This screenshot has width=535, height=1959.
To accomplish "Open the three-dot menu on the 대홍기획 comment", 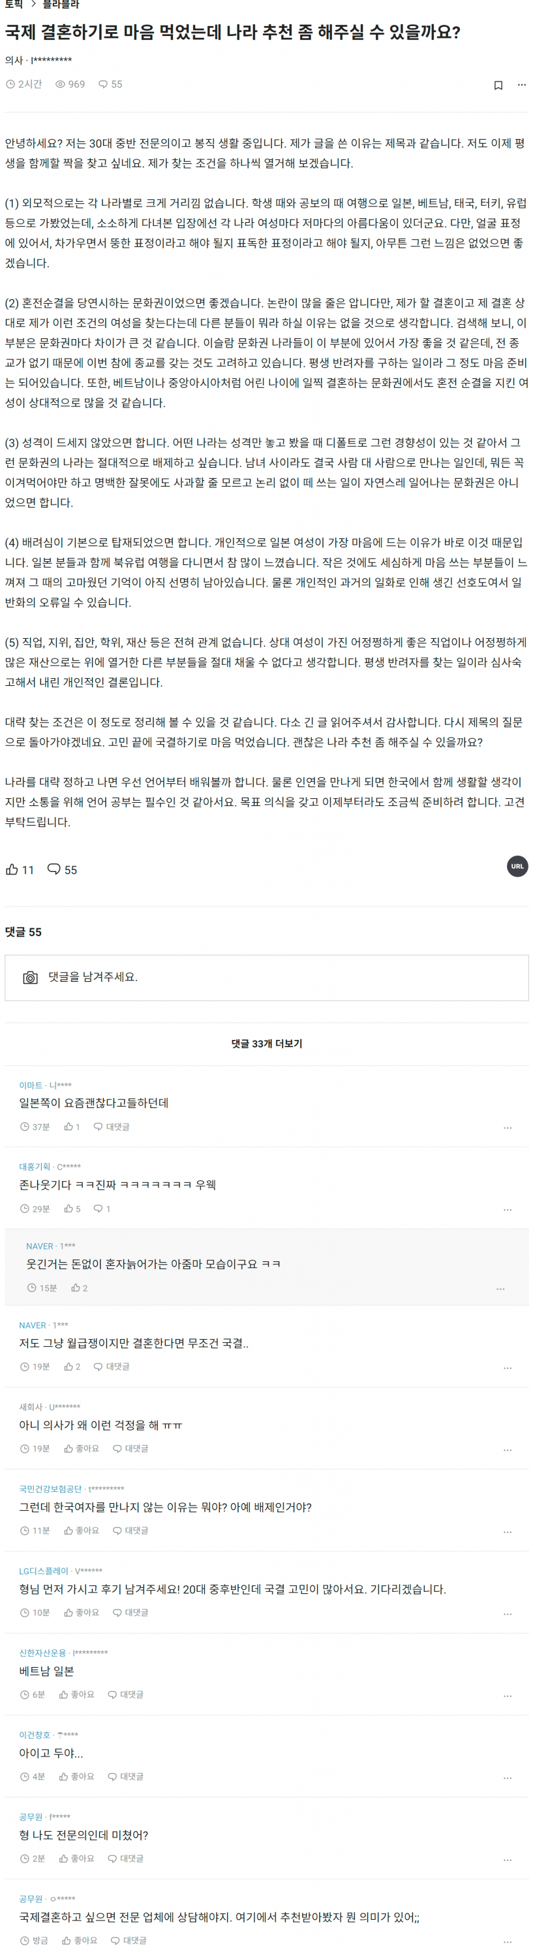I will 508,1209.
